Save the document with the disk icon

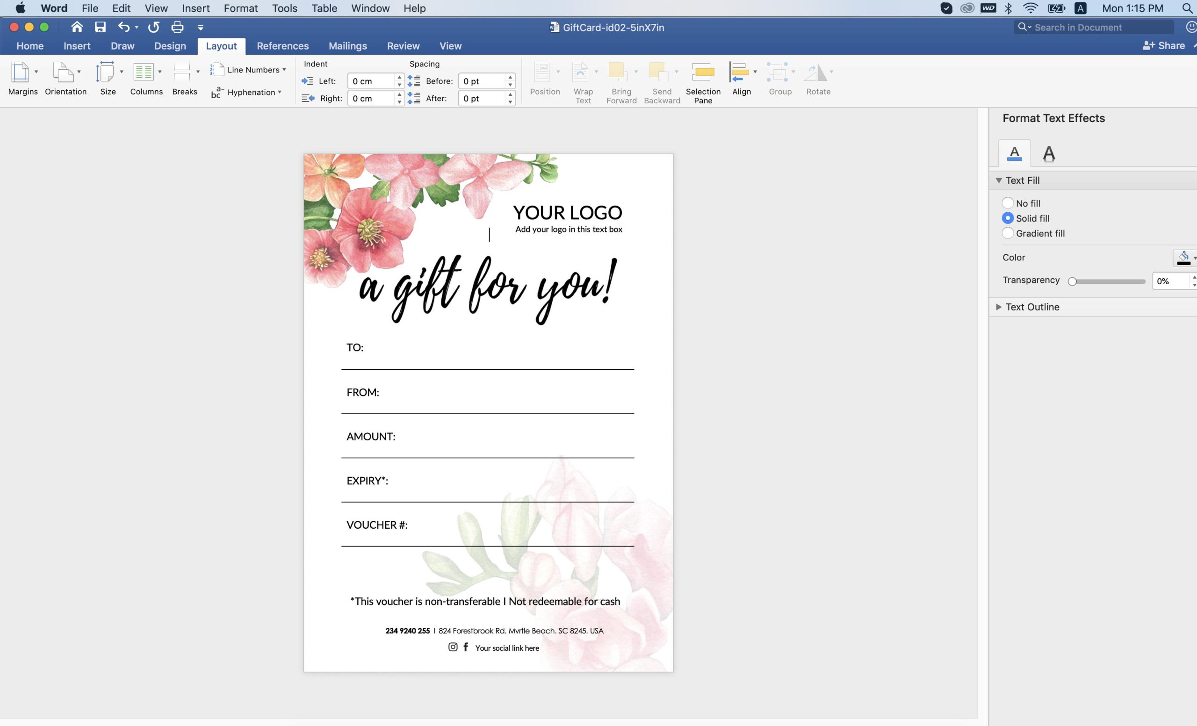[x=100, y=27]
